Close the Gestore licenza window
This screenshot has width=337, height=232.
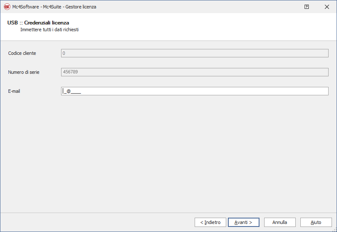pos(327,7)
